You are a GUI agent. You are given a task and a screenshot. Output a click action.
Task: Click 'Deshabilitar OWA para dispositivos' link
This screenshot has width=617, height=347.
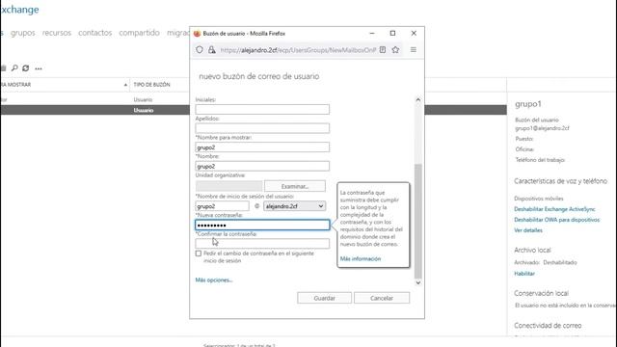click(x=557, y=220)
